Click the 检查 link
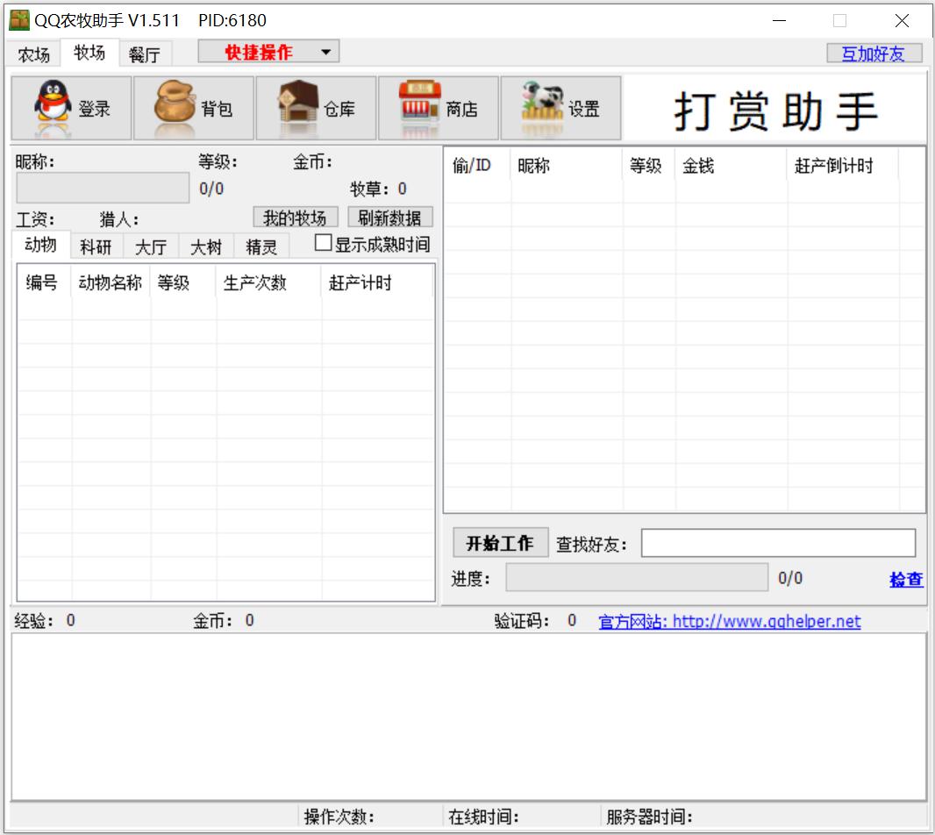The height and width of the screenshot is (835, 935). click(x=906, y=580)
